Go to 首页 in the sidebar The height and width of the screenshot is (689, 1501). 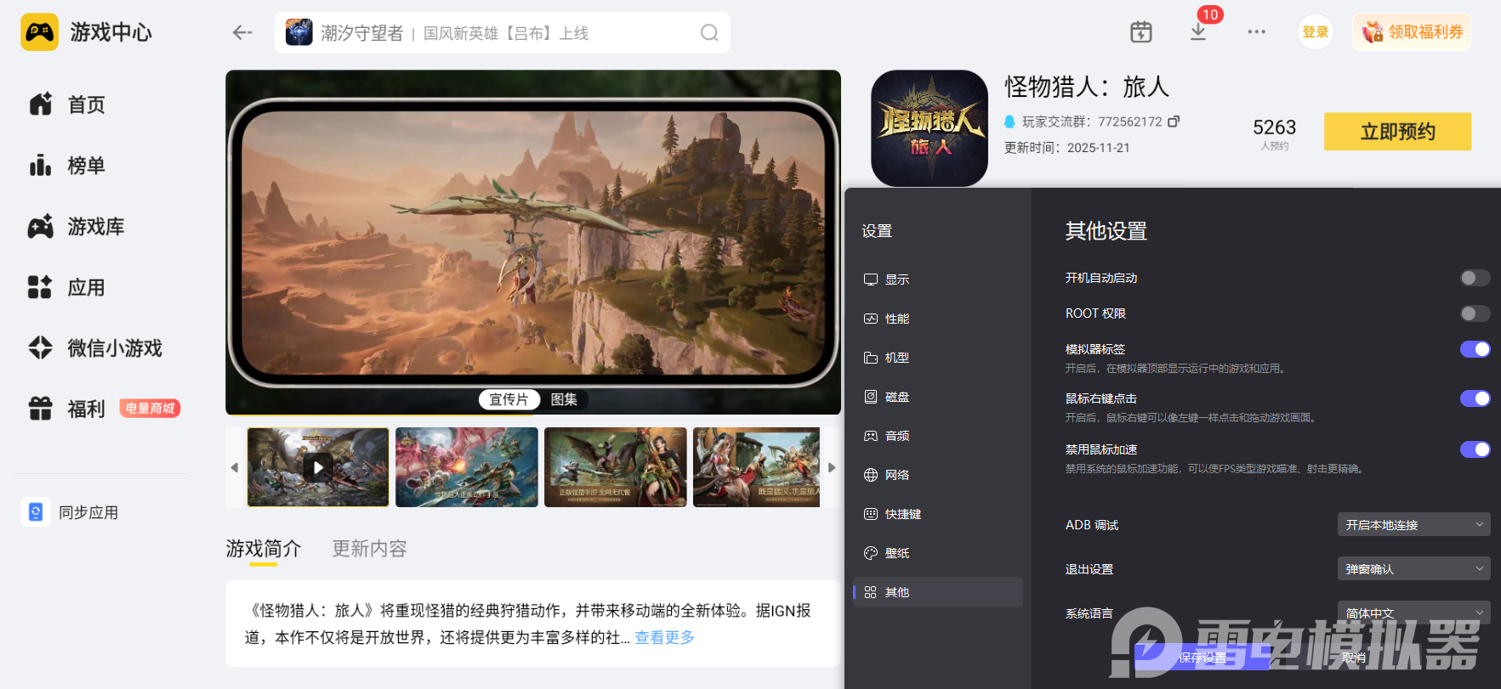click(x=67, y=104)
